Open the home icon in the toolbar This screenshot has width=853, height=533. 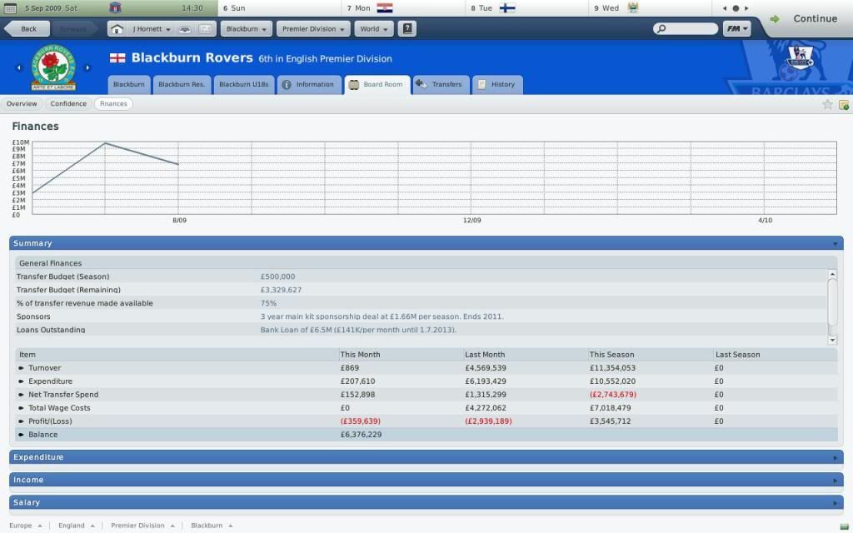click(117, 29)
